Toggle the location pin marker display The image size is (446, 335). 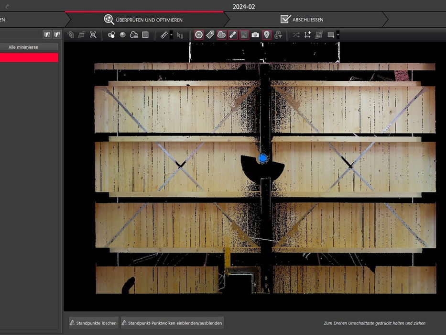pos(267,35)
